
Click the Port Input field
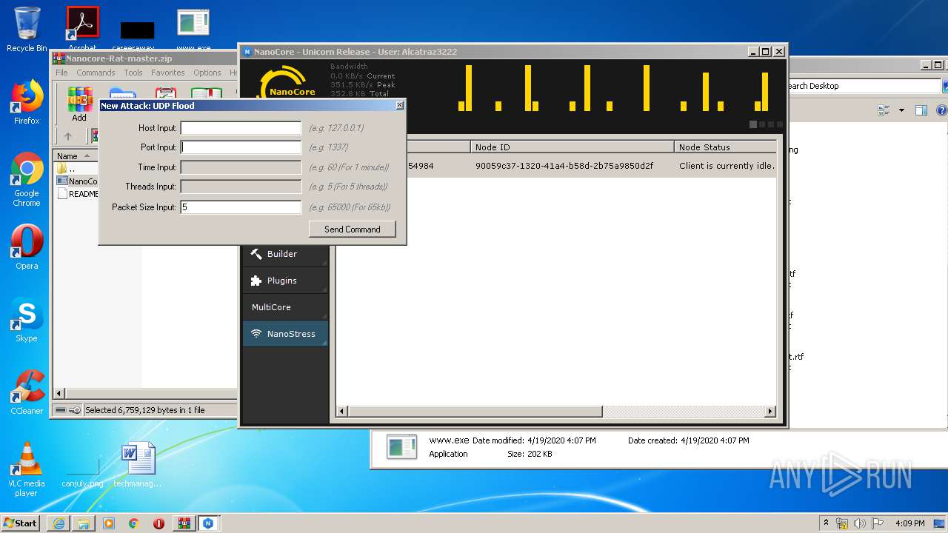coord(241,147)
